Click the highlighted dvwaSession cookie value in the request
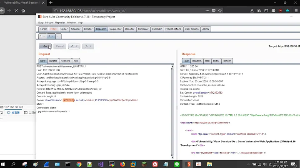The height and width of the screenshot is (168, 300). pyautogui.click(x=68, y=100)
